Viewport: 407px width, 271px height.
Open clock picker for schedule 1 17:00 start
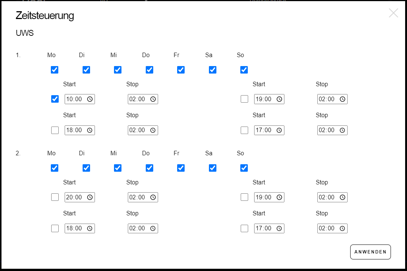279,130
